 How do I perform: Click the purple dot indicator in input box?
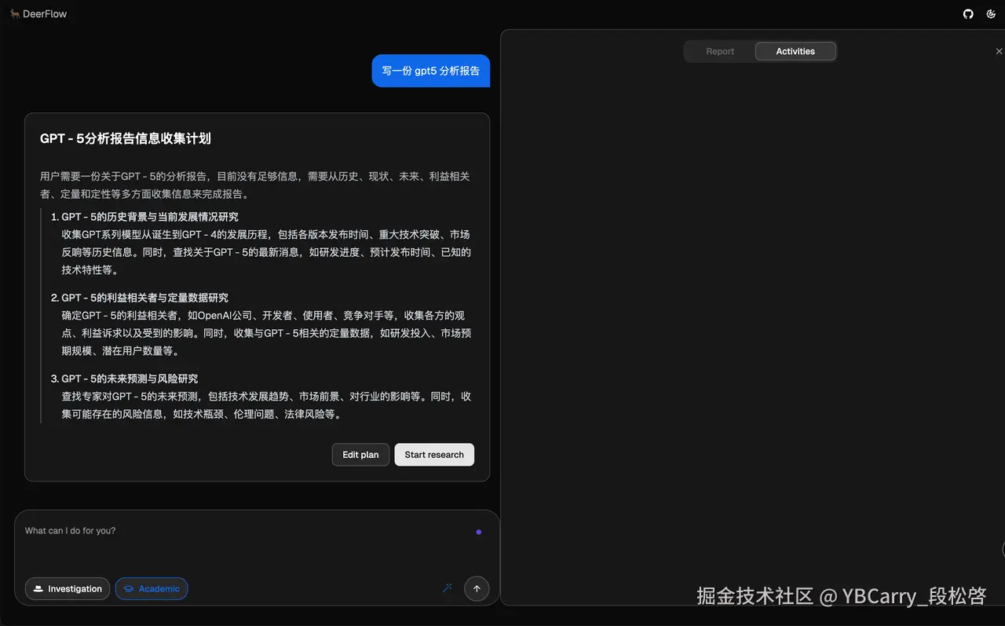tap(479, 532)
